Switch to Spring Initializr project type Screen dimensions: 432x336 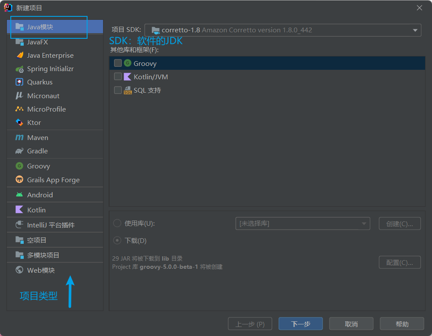55,69
